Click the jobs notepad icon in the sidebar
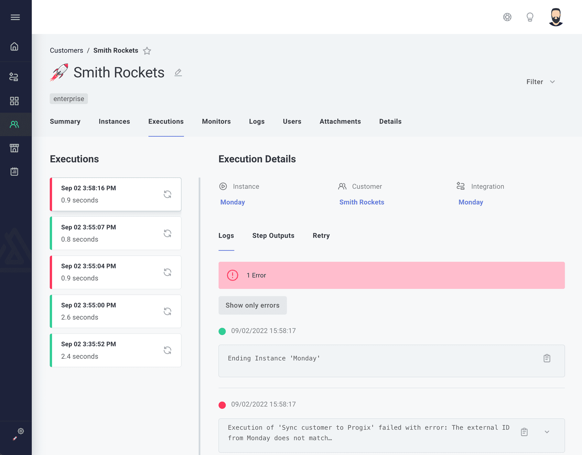The height and width of the screenshot is (455, 582). tap(14, 172)
